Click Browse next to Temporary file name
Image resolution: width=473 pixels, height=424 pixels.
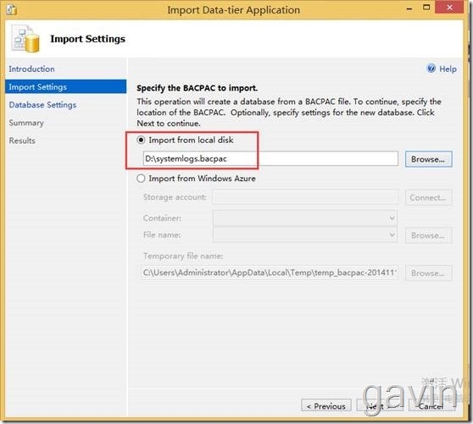tap(428, 273)
